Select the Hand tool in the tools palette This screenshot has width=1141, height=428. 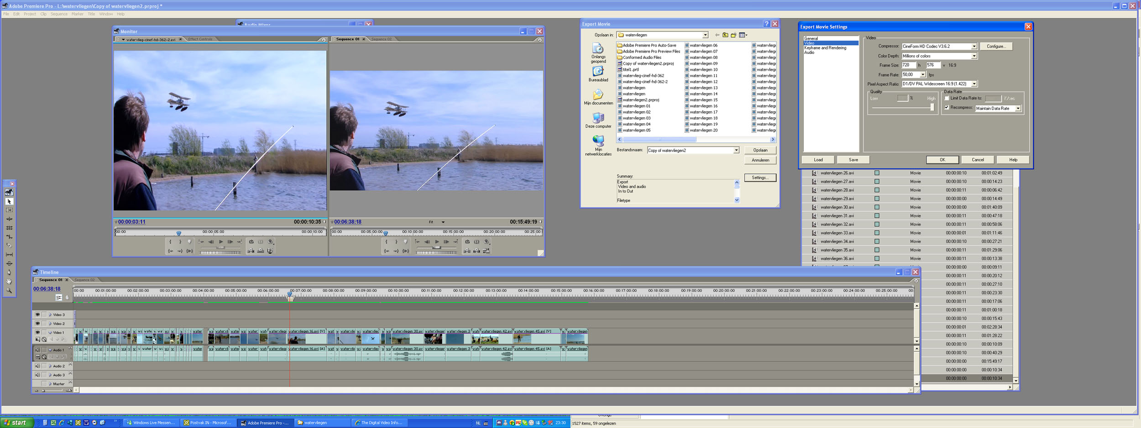coord(9,282)
